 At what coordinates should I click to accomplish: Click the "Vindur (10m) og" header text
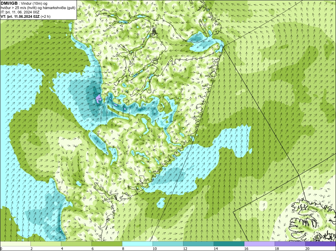[x=35, y=4]
